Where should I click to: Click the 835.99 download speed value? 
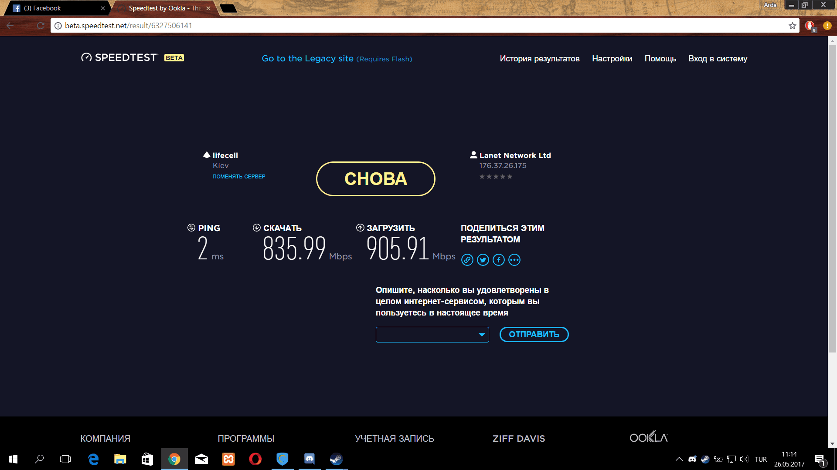click(294, 248)
